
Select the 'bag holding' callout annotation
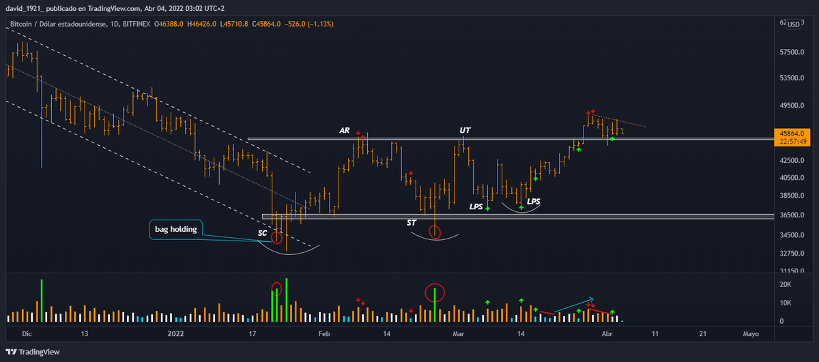click(x=175, y=229)
